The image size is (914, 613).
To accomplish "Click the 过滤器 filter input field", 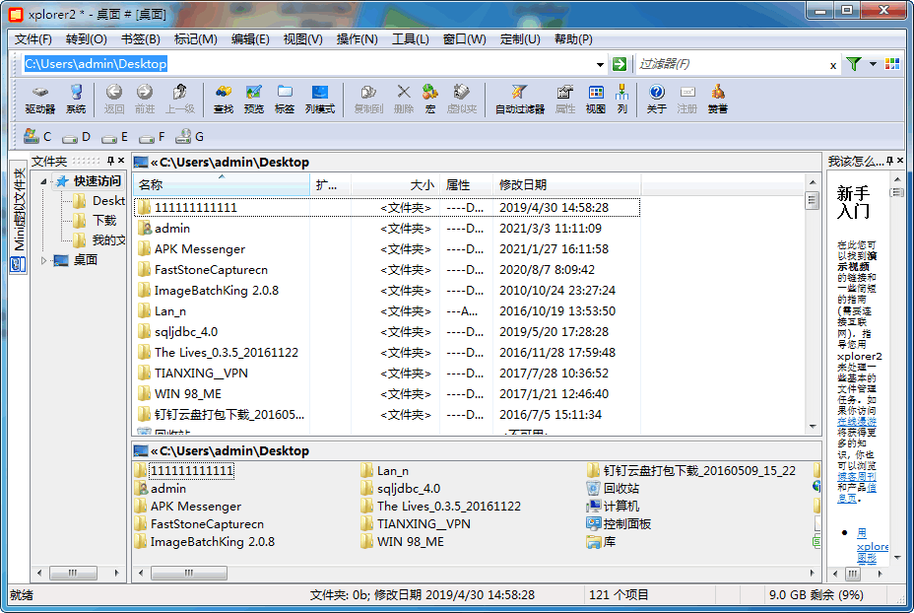I will (731, 64).
